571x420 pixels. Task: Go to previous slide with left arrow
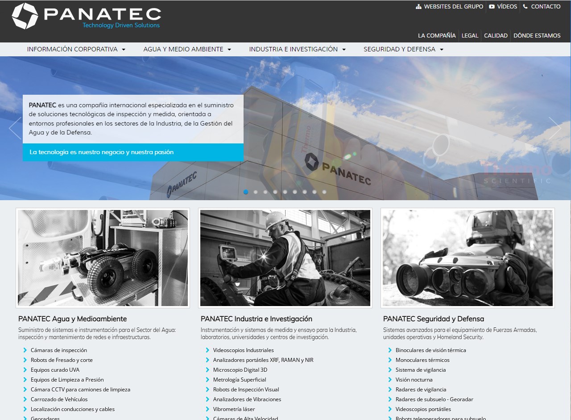coord(15,128)
